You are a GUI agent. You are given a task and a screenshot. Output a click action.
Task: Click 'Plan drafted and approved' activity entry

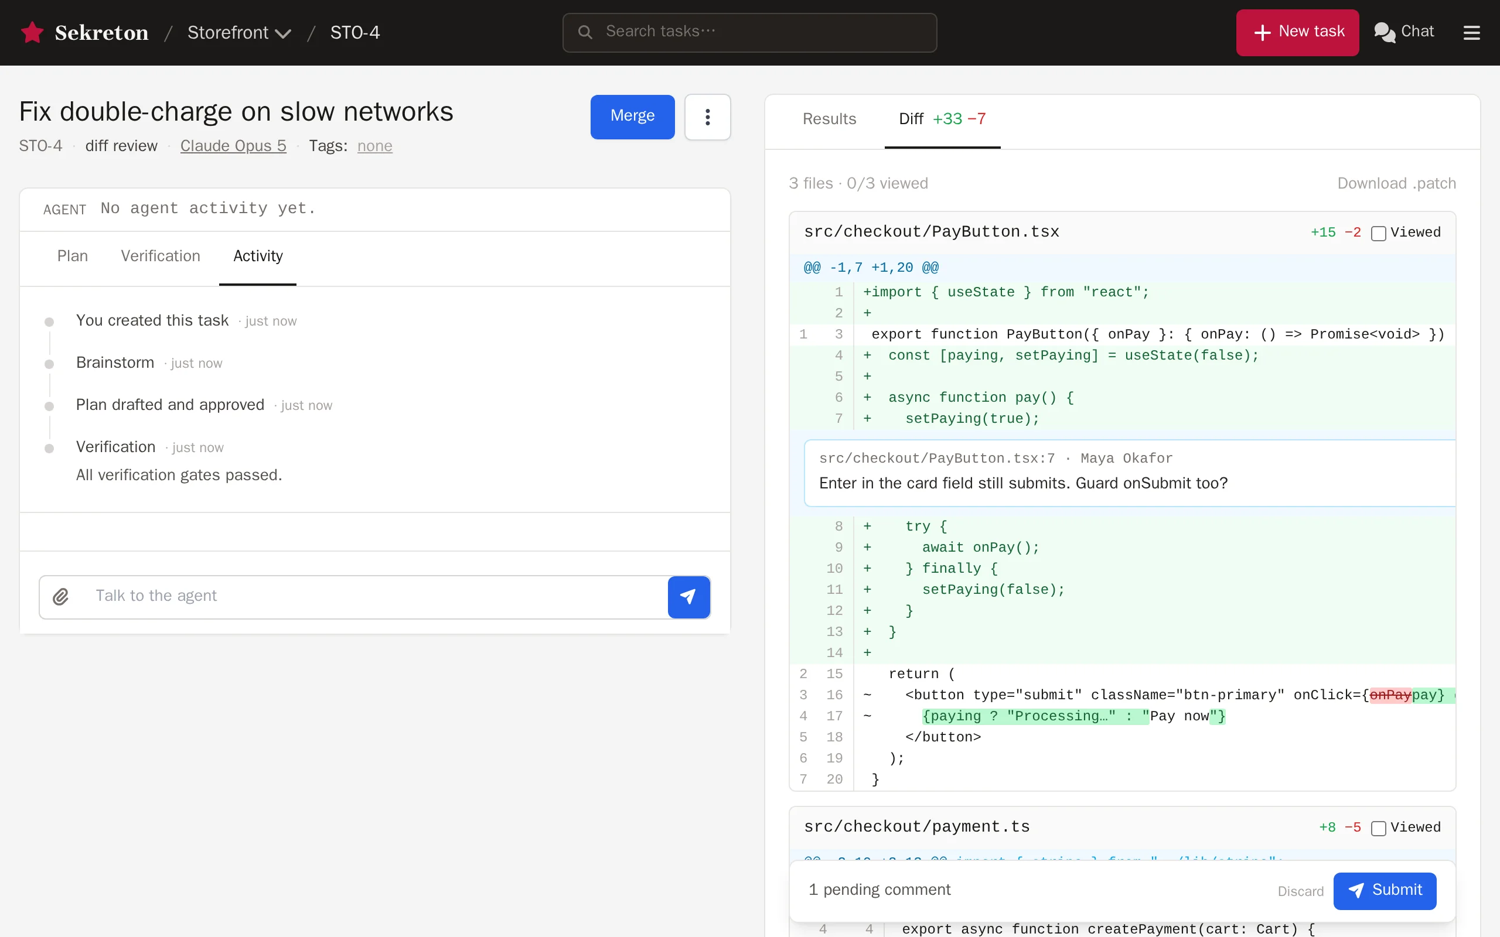pos(170,405)
